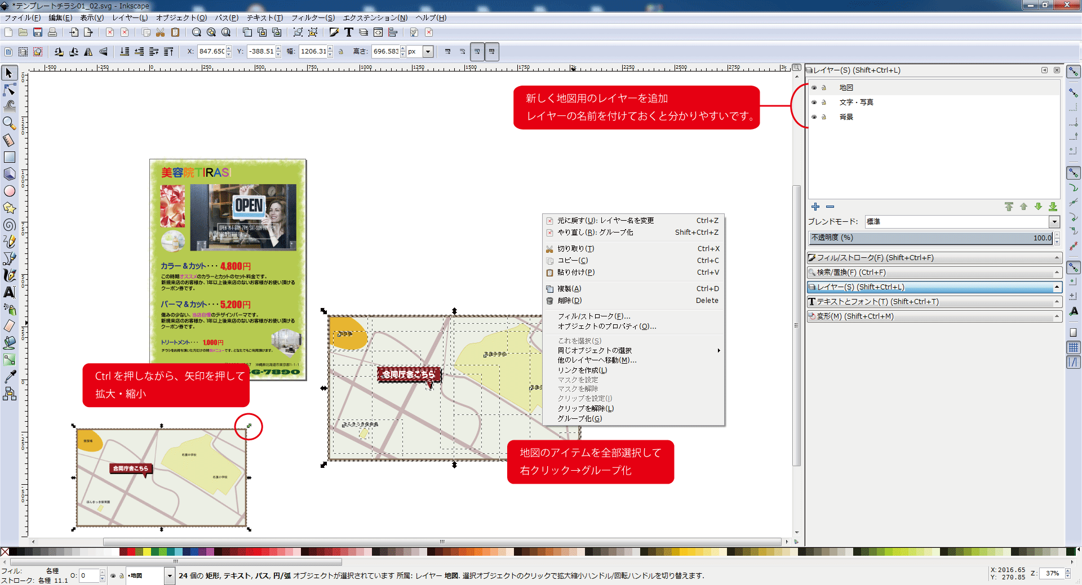Select the Gradient tool
Viewport: 1082px width, 585px height.
click(x=9, y=360)
